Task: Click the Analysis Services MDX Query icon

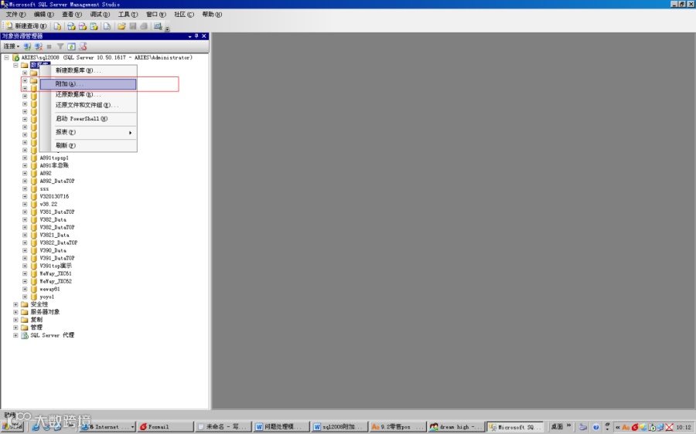Action: point(71,26)
